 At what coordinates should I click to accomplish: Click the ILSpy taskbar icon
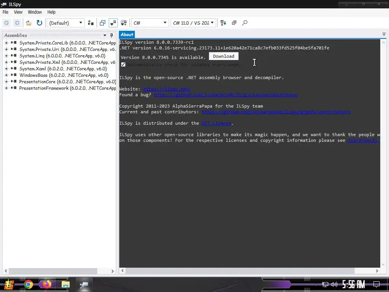click(84, 284)
